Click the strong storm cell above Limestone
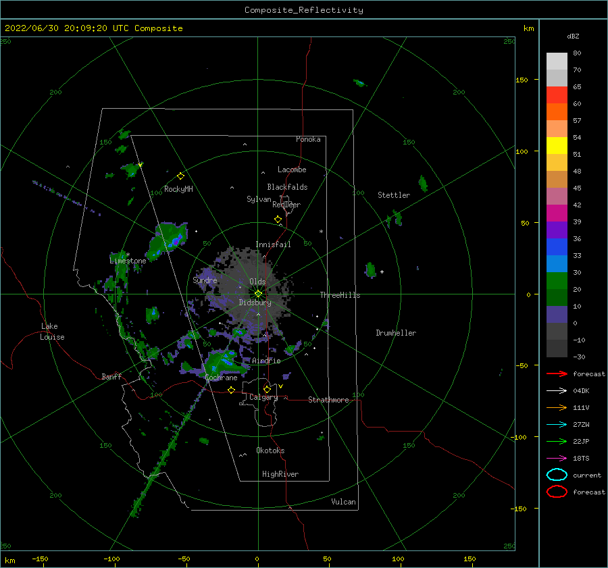 (168, 241)
